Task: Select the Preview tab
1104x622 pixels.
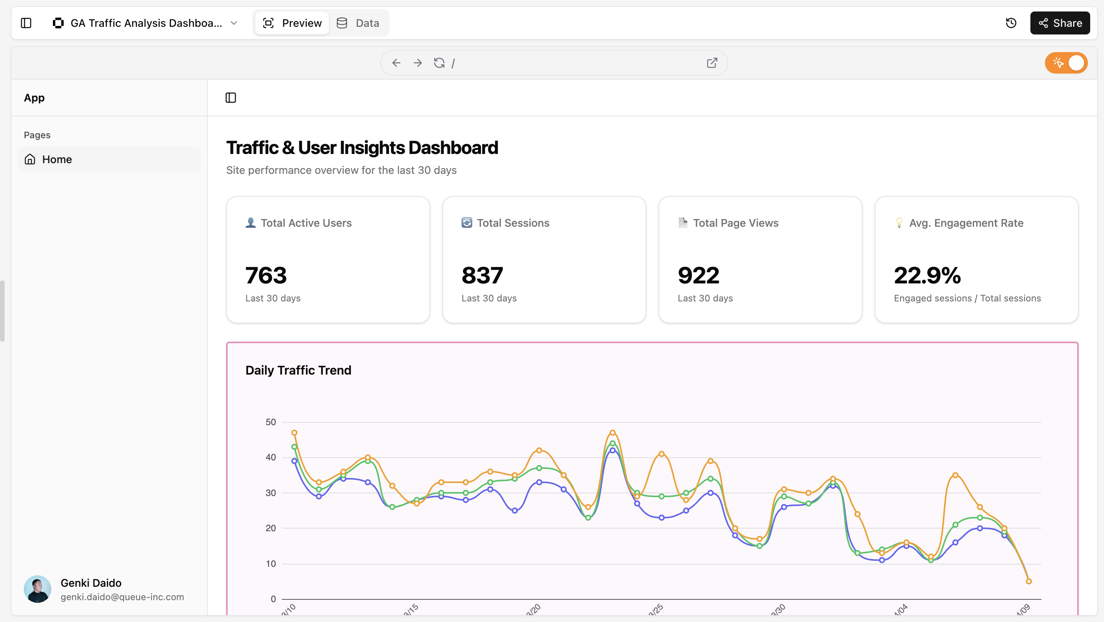Action: coord(292,23)
